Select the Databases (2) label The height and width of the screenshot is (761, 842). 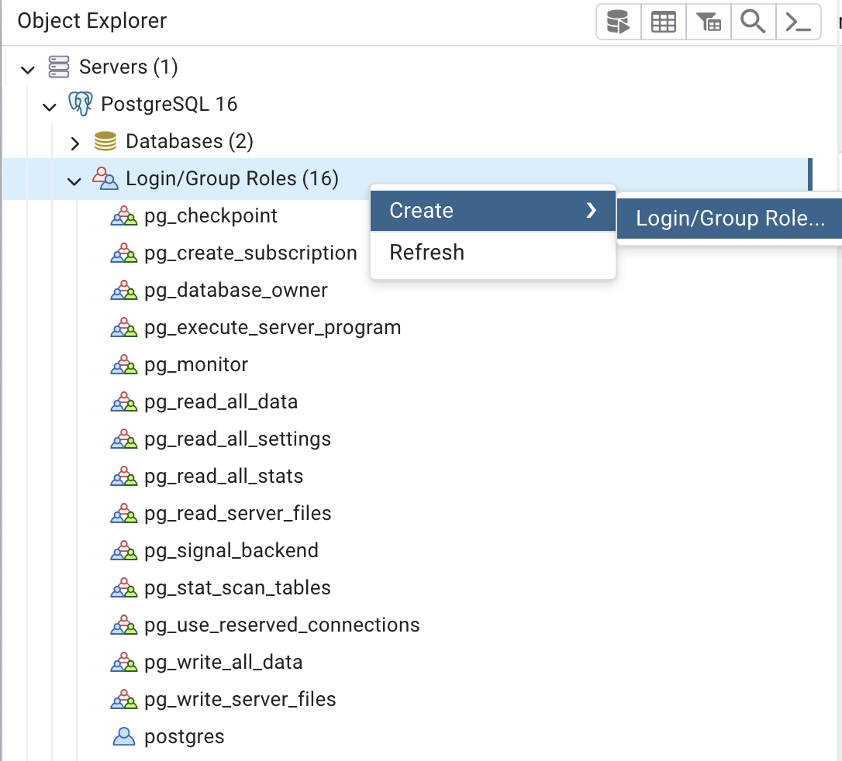pos(189,141)
